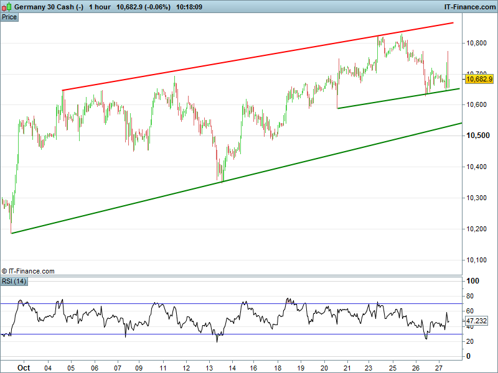This screenshot has height=373, width=498.
Task: Open the Price panel label
Action: 9,17
